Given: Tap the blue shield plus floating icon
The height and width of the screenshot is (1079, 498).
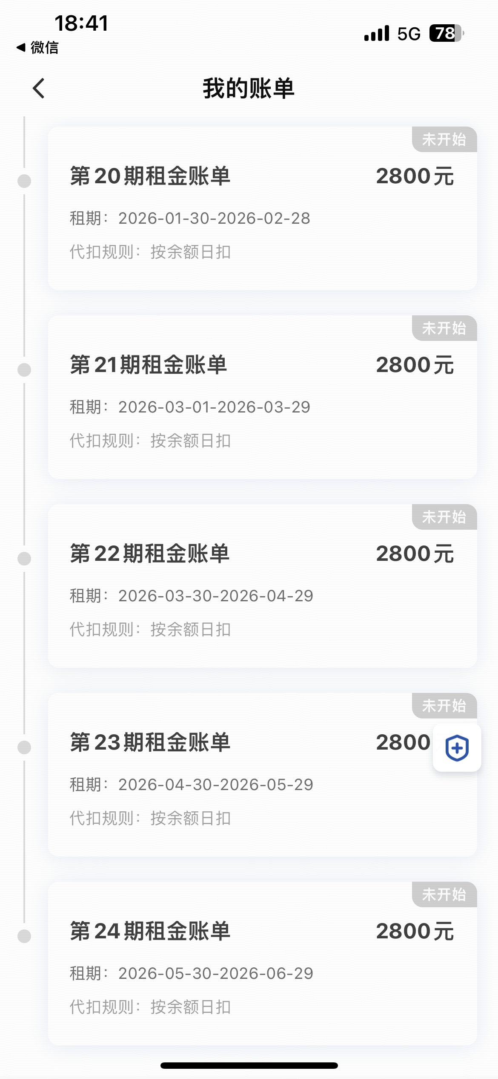Looking at the screenshot, I should click(457, 748).
